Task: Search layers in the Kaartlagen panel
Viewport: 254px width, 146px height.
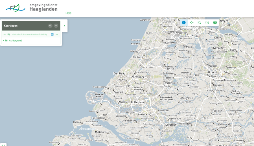Action: (50, 26)
